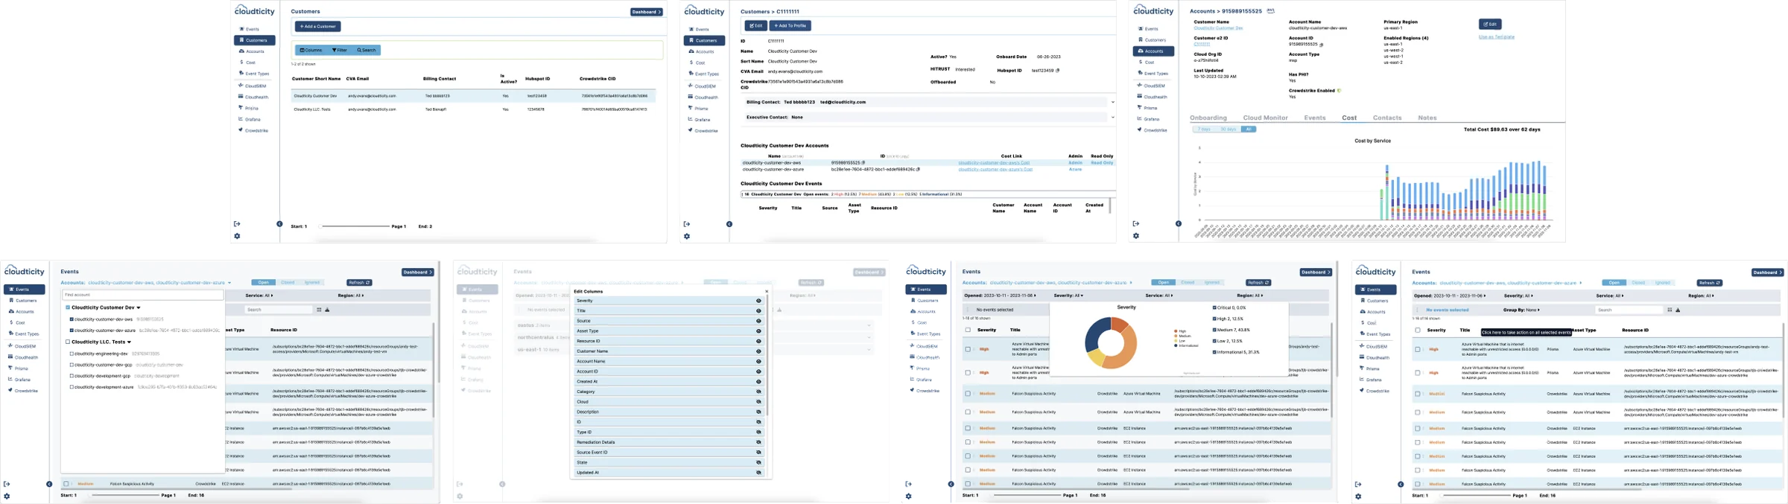This screenshot has height=504, width=1788.
Task: Open column editor icon in account-picker Events screen
Action: (x=319, y=310)
